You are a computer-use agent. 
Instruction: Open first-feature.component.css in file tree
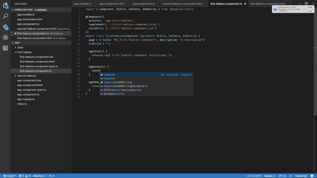point(41,57)
